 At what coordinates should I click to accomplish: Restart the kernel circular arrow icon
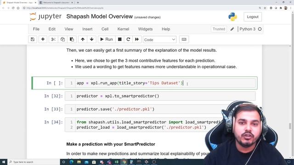point(128,39)
